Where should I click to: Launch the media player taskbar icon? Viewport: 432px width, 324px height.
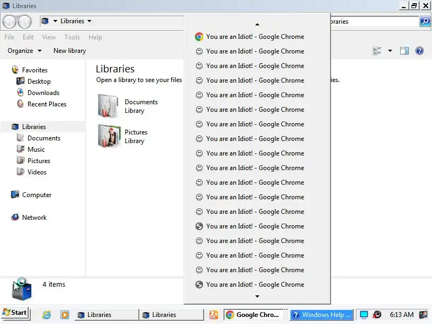point(65,314)
